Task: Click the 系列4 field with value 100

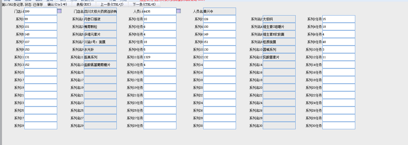Action: click(x=220, y=27)
